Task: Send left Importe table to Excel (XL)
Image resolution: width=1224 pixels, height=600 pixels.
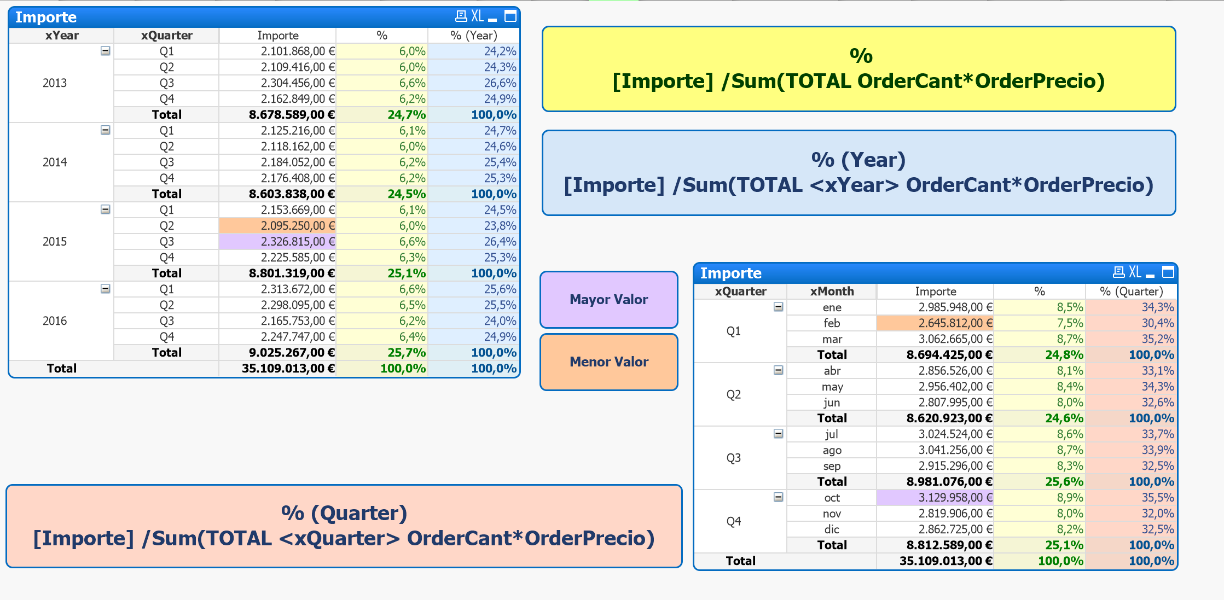Action: 478,16
